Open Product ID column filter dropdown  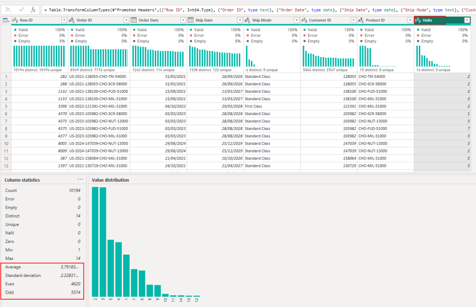410,20
